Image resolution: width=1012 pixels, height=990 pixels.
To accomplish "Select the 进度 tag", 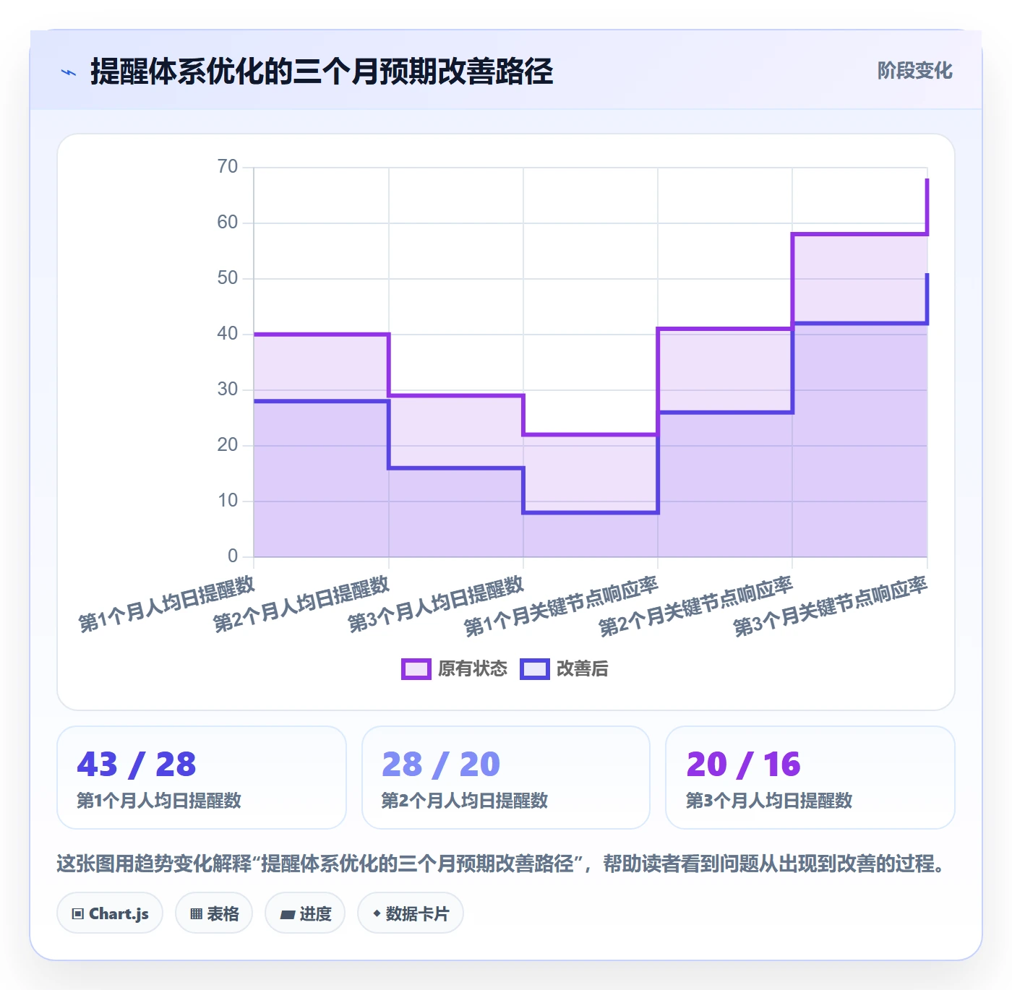I will [305, 913].
